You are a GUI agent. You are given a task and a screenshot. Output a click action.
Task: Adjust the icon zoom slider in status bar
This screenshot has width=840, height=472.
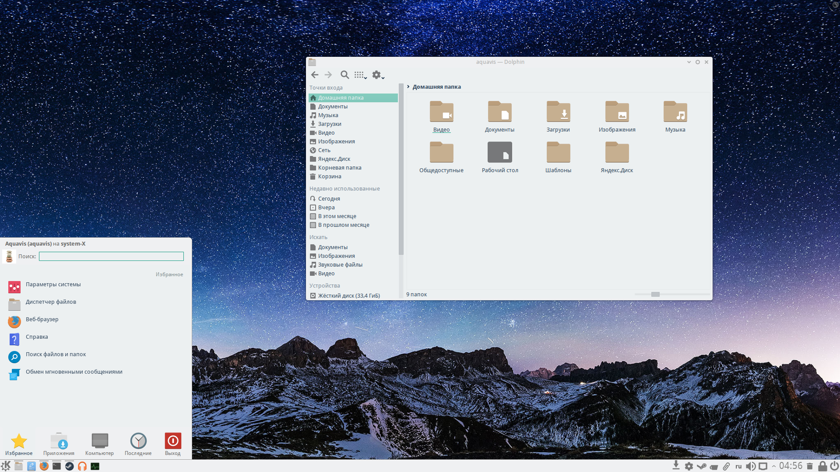[x=655, y=294]
